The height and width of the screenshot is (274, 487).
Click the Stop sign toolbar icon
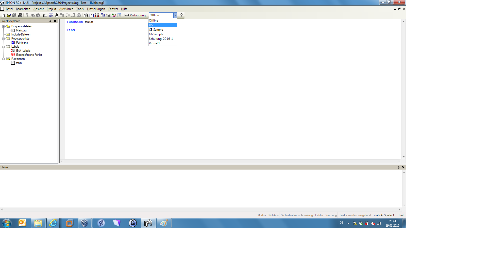tap(79, 15)
